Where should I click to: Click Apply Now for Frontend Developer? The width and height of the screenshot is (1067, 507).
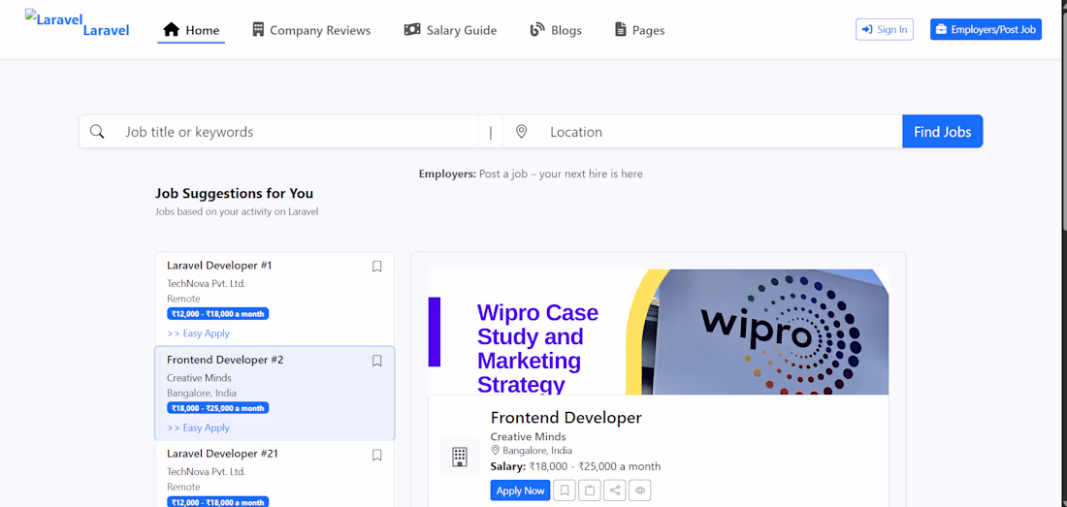click(521, 490)
